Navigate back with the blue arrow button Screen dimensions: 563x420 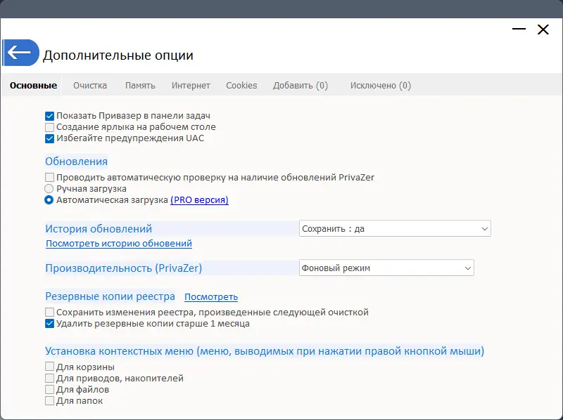pos(21,53)
